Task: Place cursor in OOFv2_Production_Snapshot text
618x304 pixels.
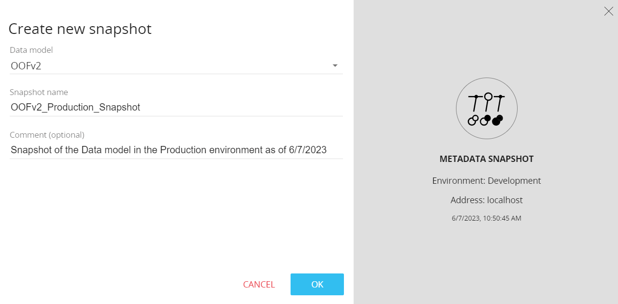Action: pyautogui.click(x=75, y=107)
